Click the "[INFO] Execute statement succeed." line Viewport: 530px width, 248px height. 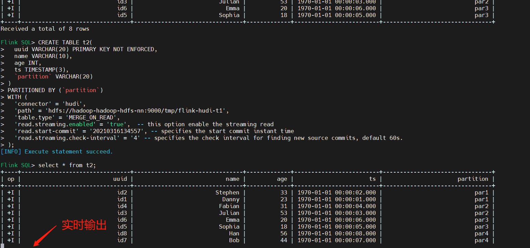tap(57, 151)
